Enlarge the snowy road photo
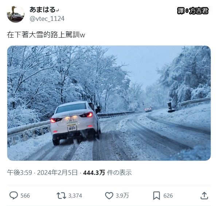This screenshot has height=206, width=218. click(109, 103)
